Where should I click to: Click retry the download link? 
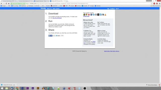57,18
